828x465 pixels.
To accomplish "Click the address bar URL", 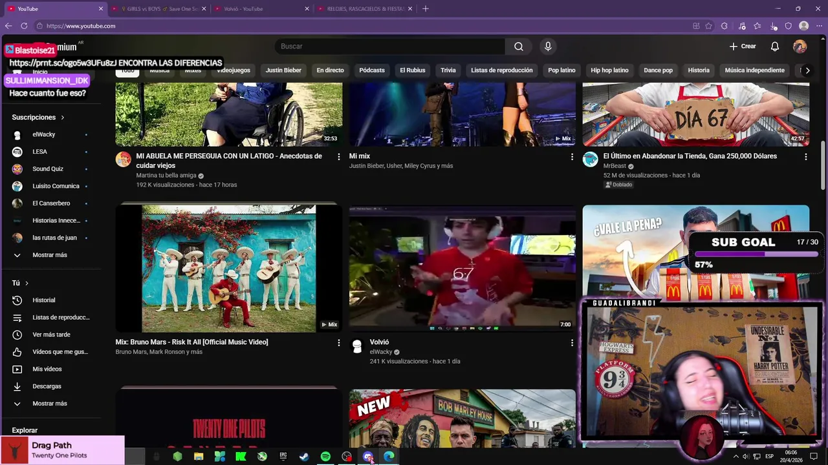I will point(81,26).
